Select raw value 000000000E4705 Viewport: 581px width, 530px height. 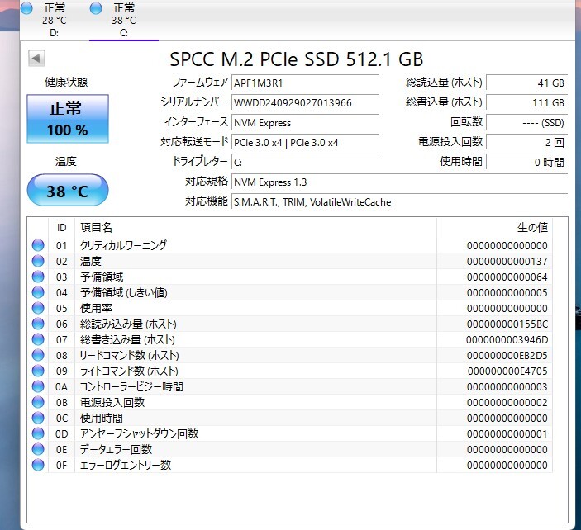click(x=507, y=371)
